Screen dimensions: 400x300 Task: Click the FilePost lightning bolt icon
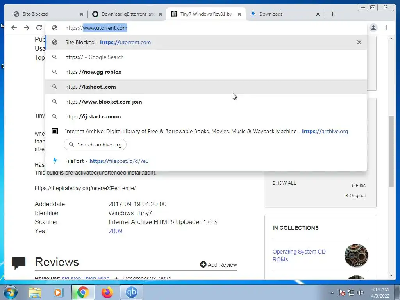click(x=55, y=161)
